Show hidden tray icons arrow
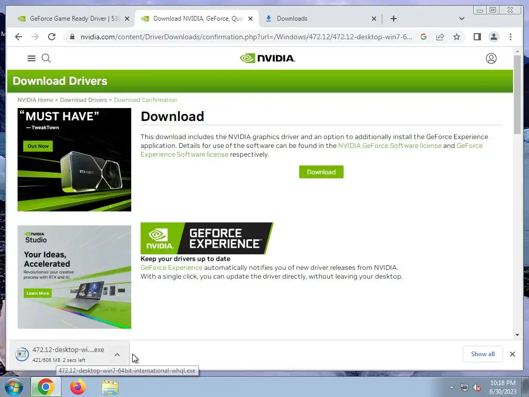The height and width of the screenshot is (397, 529). [452, 387]
